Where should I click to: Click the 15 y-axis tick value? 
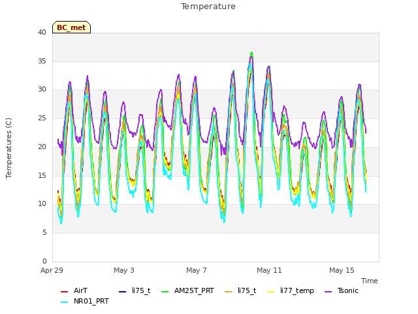[42, 175]
